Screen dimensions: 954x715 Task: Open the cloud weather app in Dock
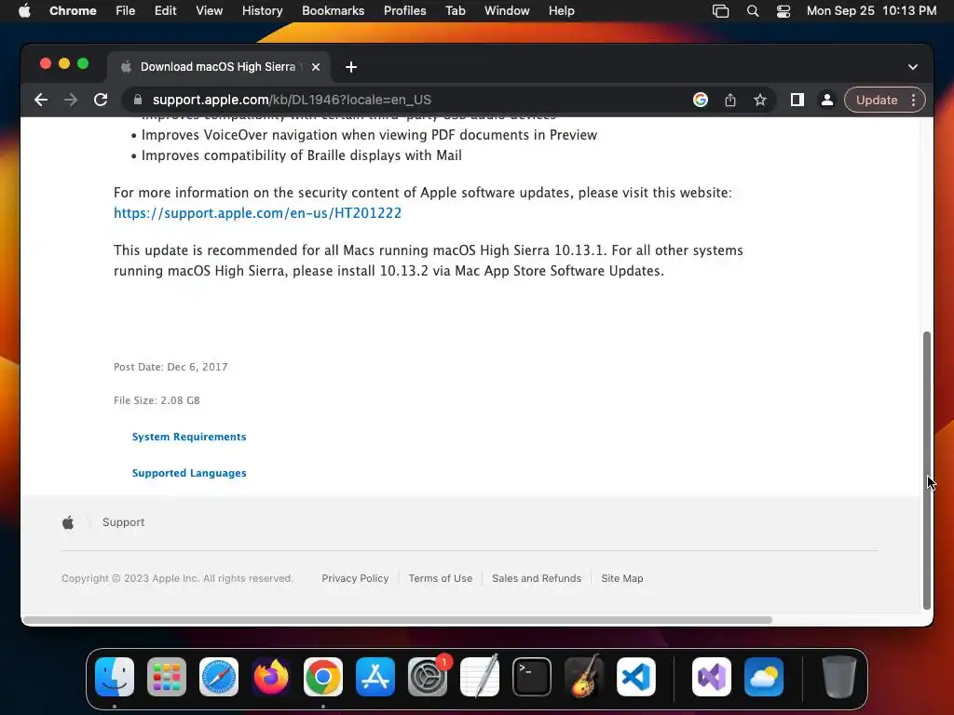764,677
